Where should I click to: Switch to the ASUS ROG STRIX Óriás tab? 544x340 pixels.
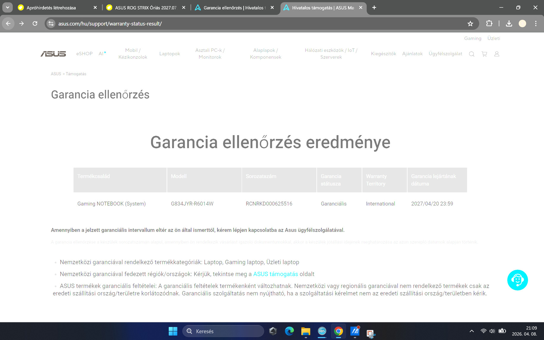(x=146, y=7)
